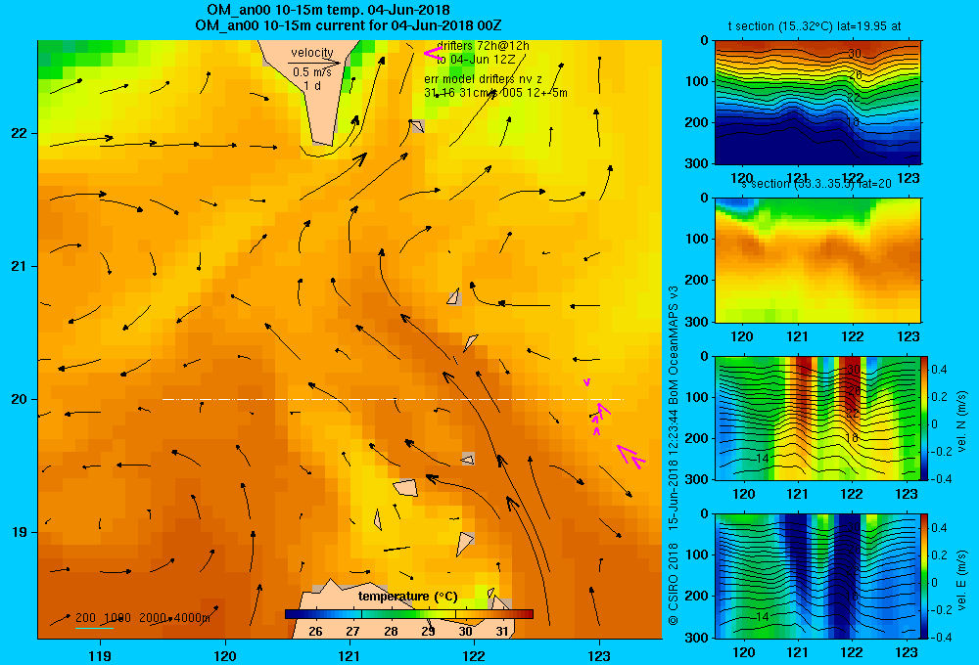
Task: Click the 'vel. E (m/s)' axis label
Action: (962, 580)
